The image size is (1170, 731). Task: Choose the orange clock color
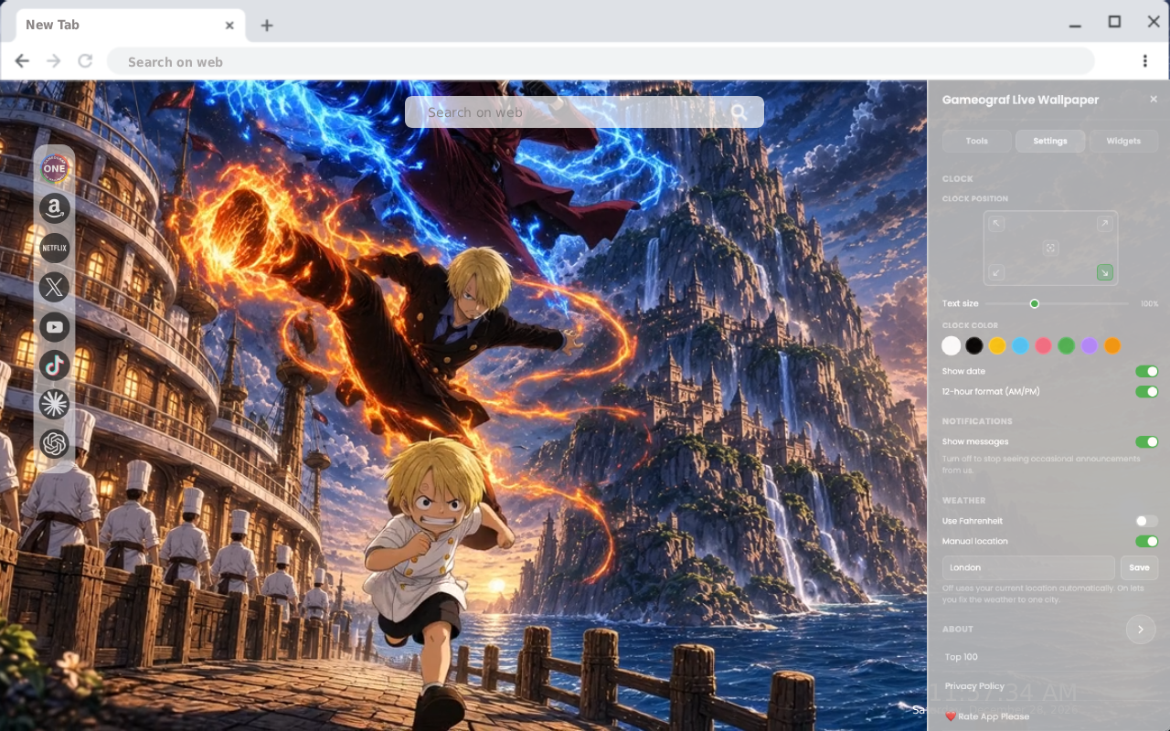click(1111, 345)
